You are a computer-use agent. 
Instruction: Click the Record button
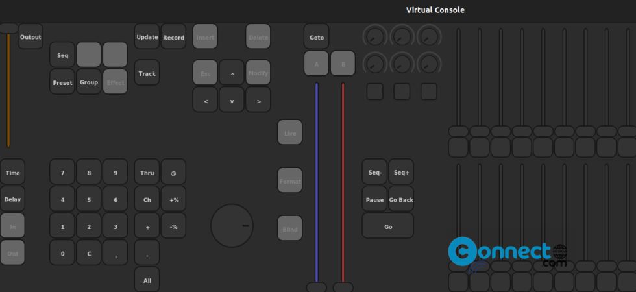coord(174,36)
